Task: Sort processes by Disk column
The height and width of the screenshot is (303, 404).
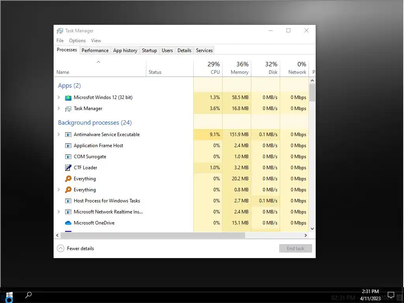Action: coord(266,68)
